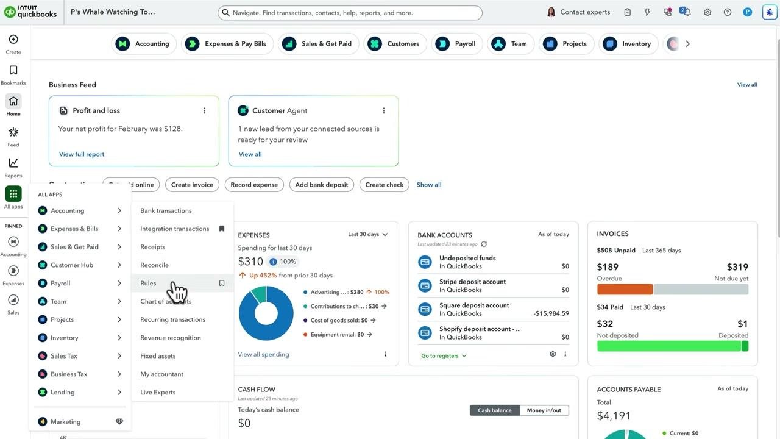Open pinned Expenses sidebar icon

point(13,271)
